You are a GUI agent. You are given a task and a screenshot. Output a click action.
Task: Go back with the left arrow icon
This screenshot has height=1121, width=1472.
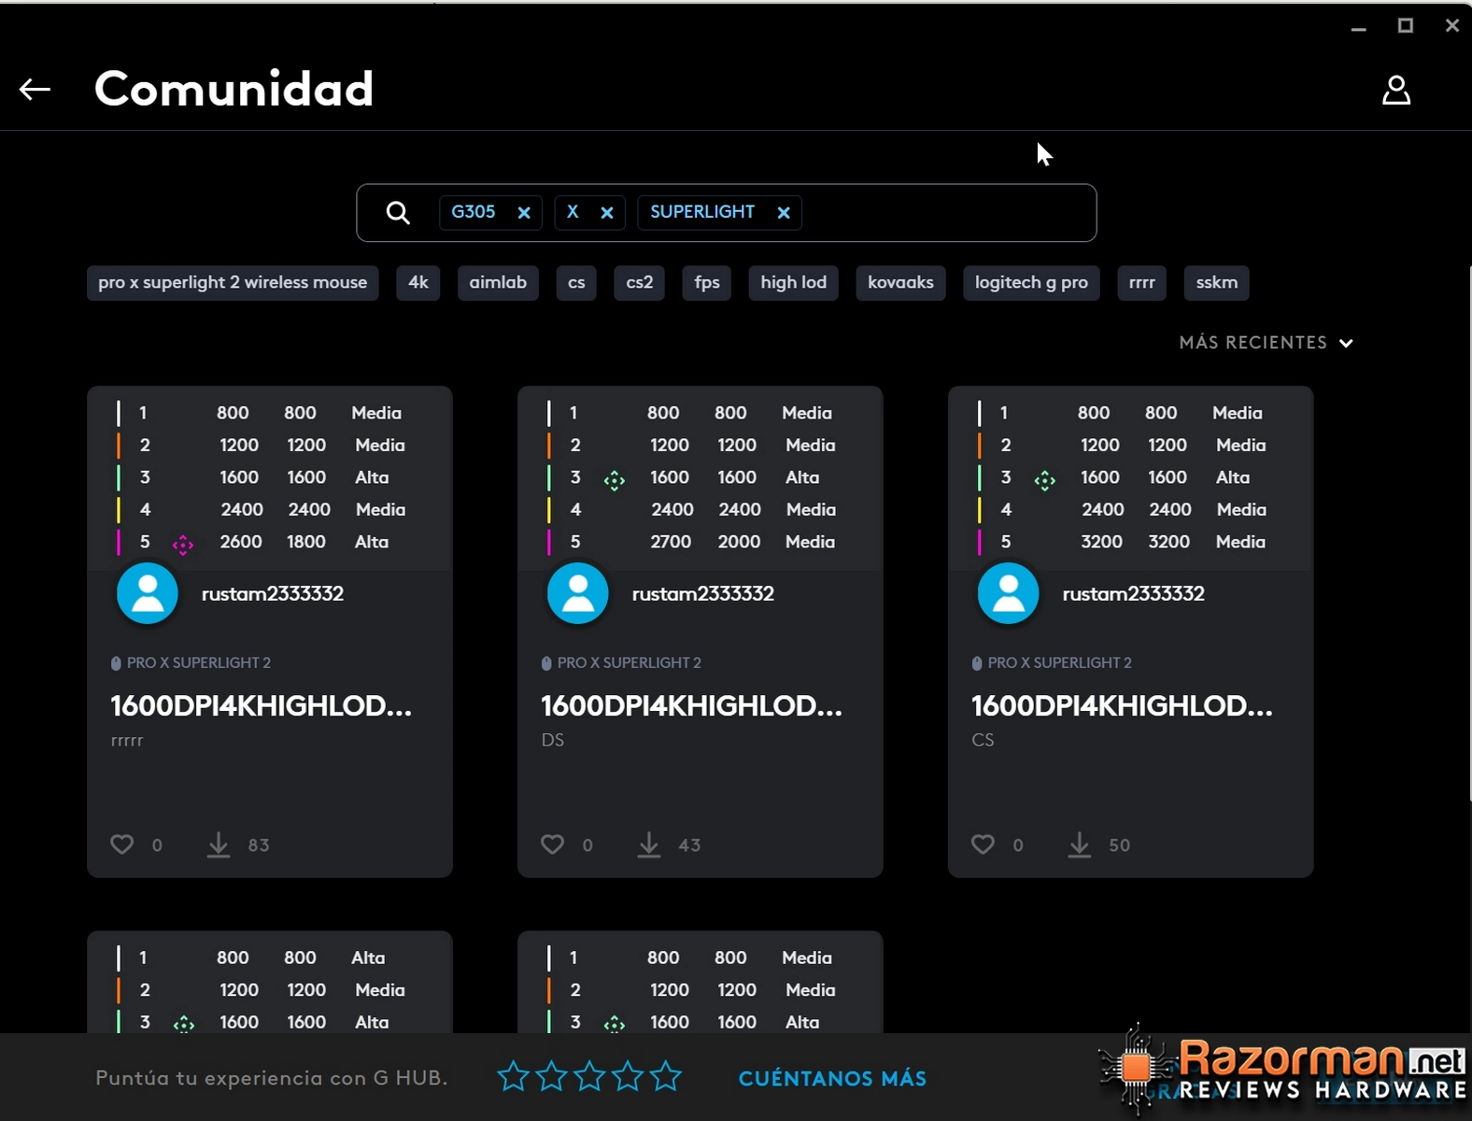click(x=35, y=90)
